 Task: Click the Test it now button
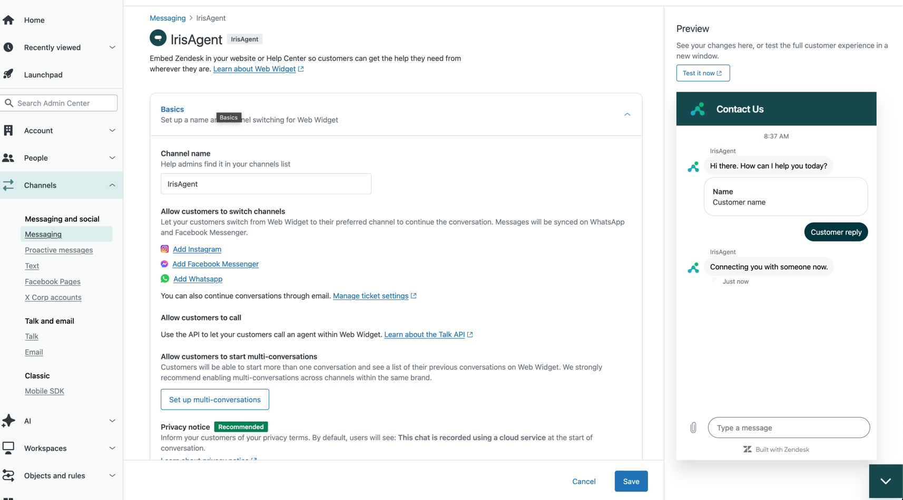[x=703, y=73]
